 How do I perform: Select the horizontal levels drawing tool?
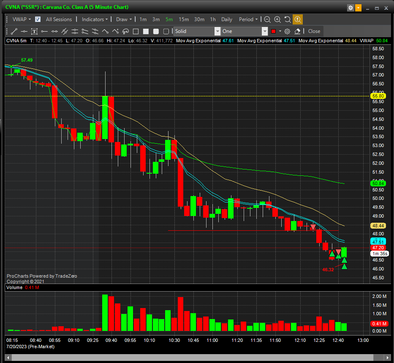pos(75,31)
